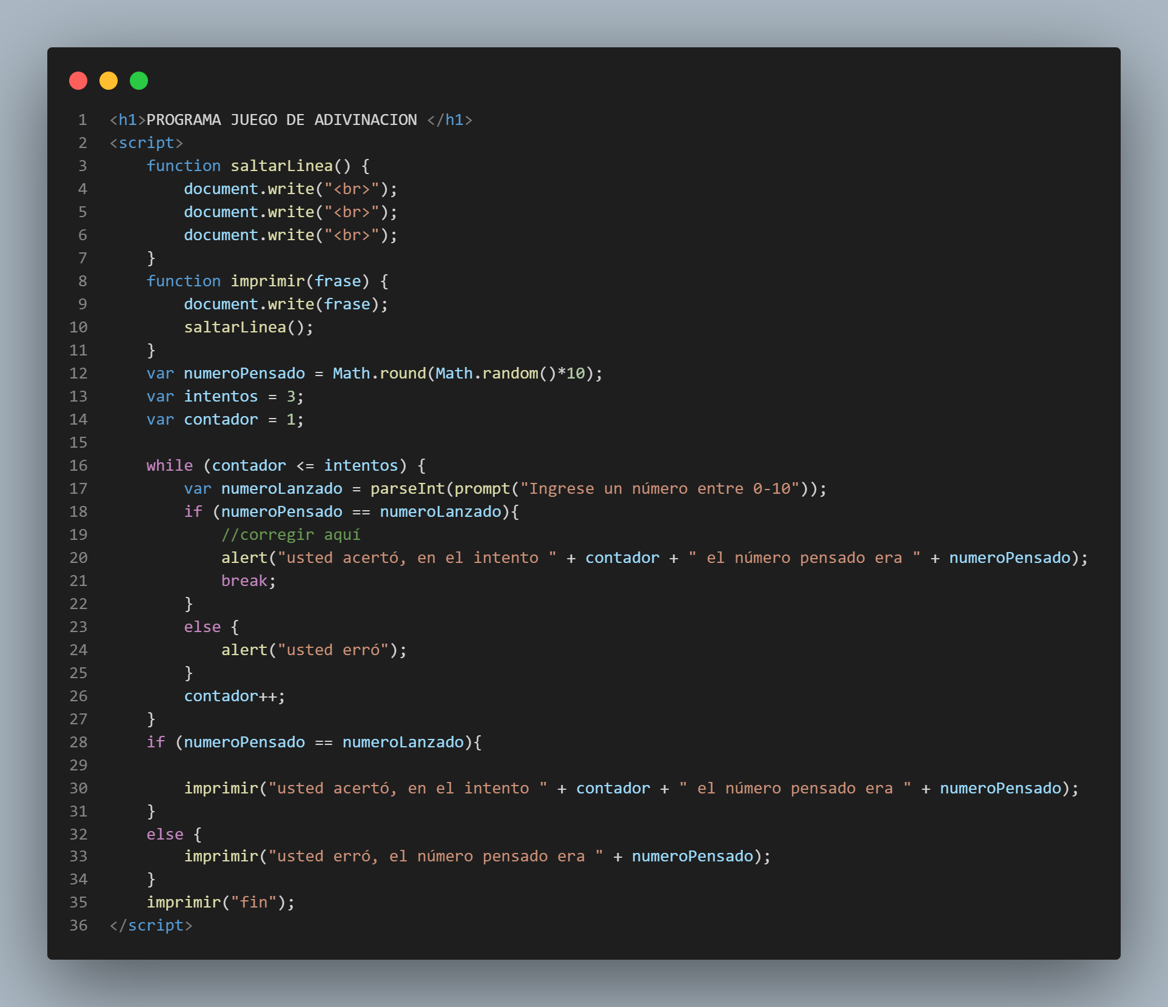
Task: Click the heading text 'PROGRAMA JUEGO DE ADIVINACION'
Action: (281, 120)
